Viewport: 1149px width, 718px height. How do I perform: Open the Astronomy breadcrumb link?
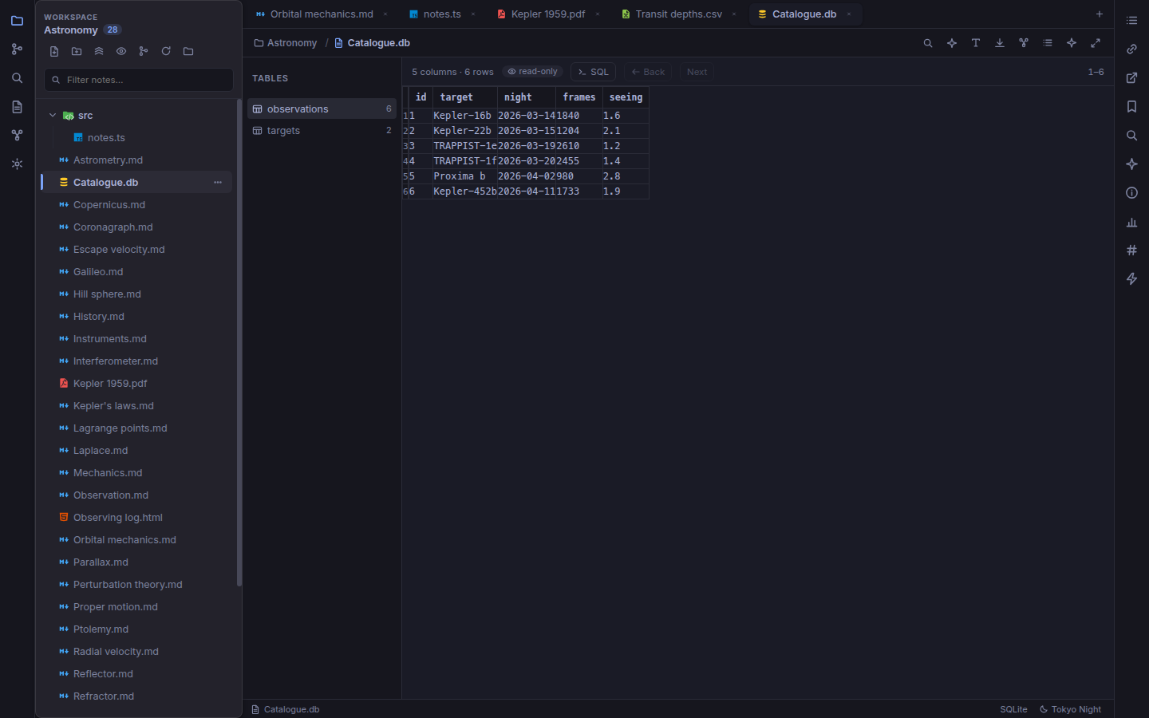click(286, 43)
